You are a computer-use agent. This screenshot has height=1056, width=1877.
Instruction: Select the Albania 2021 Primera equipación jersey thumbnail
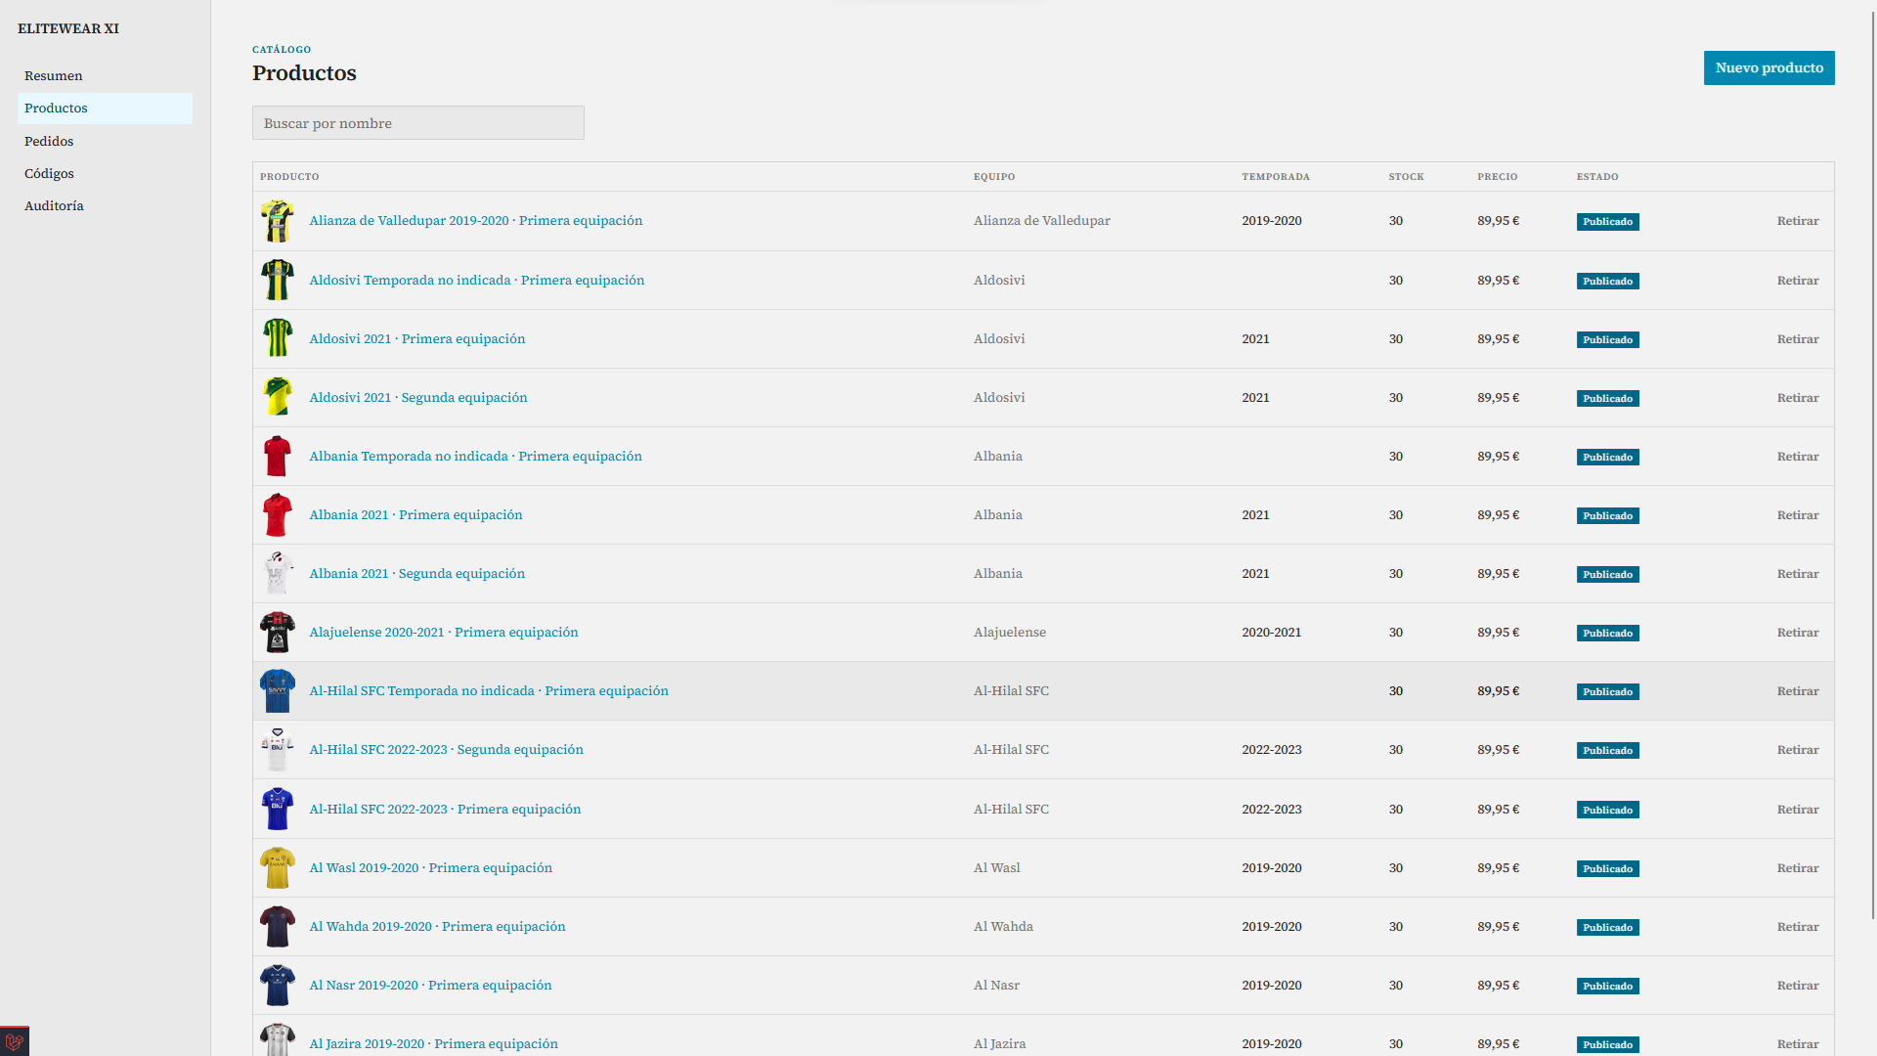278,514
